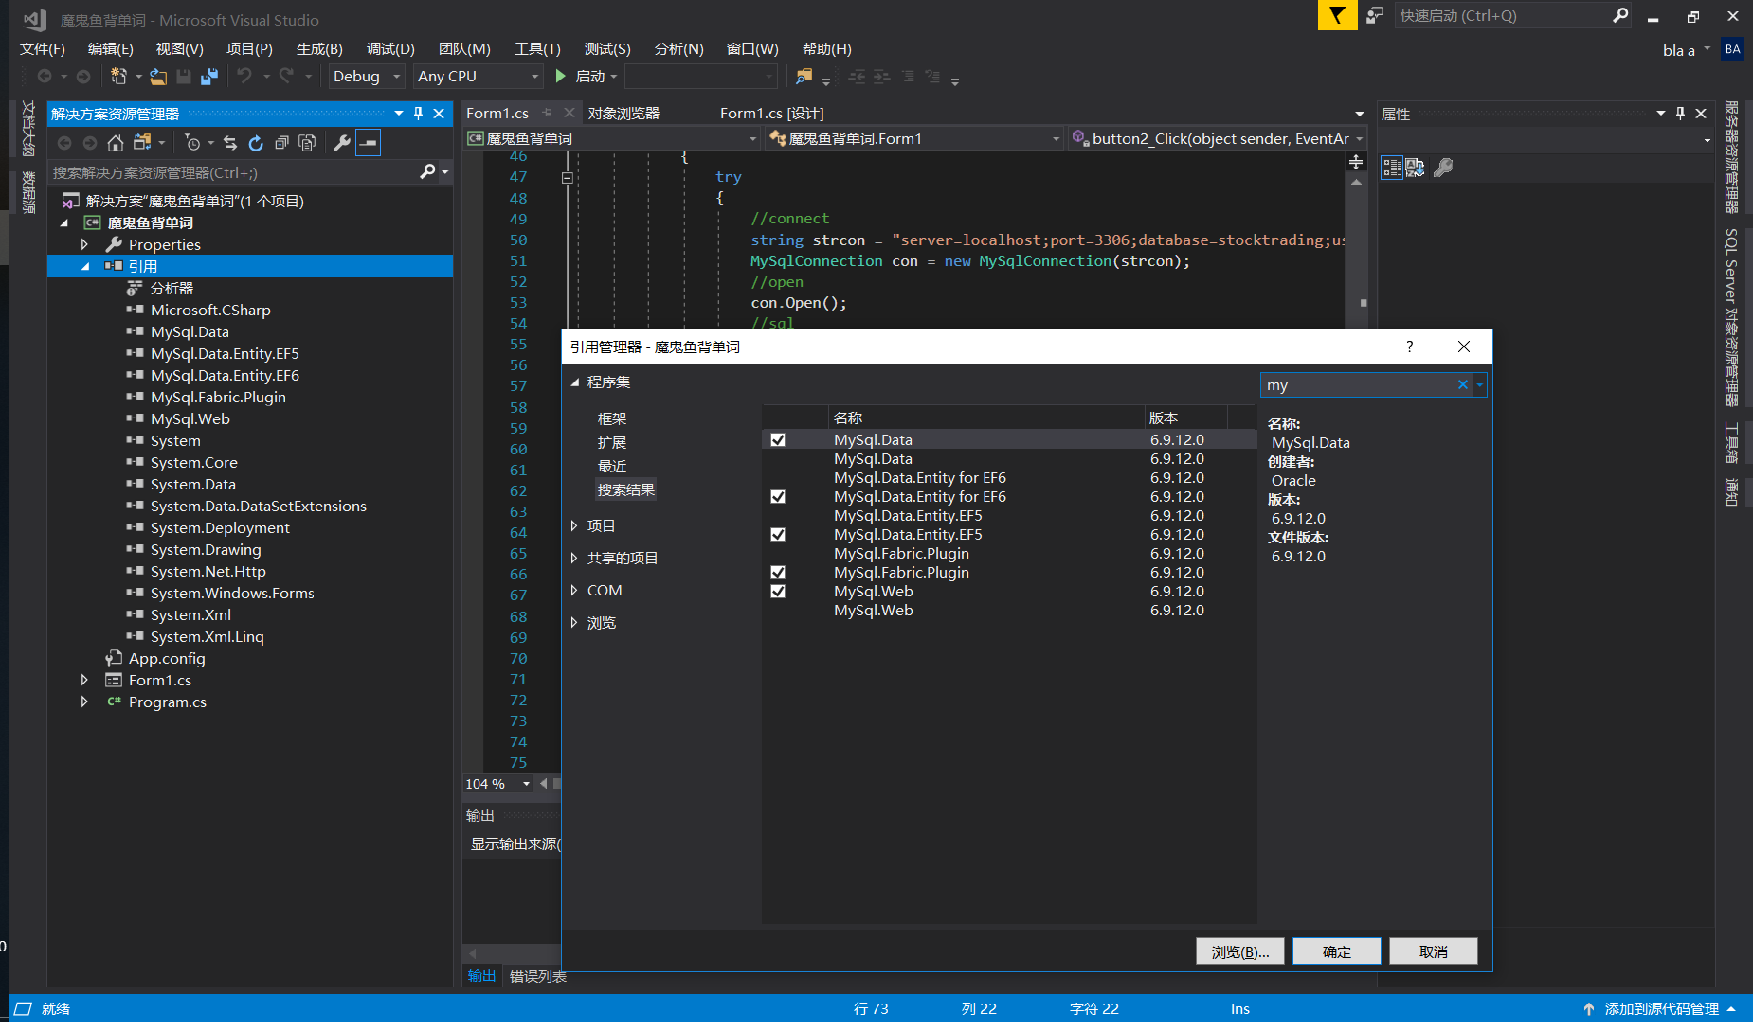This screenshot has width=1753, height=1031.
Task: Expand the COM section in Reference Manager
Action: (x=574, y=590)
